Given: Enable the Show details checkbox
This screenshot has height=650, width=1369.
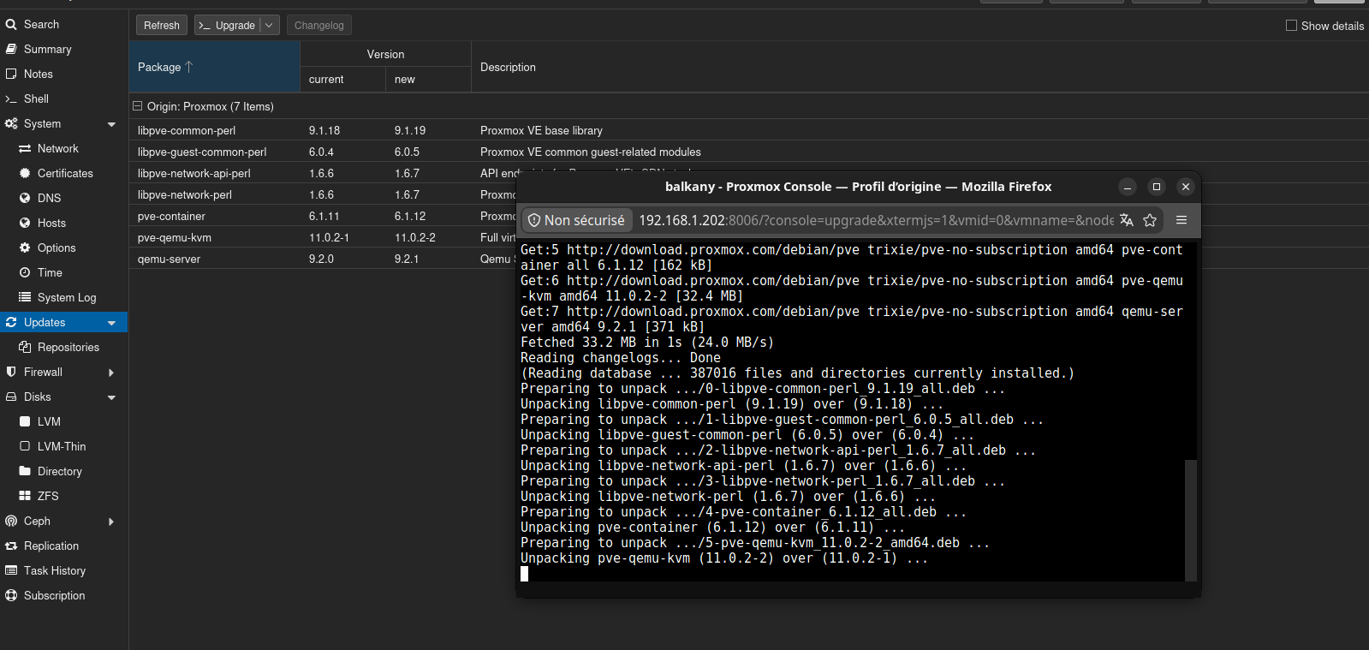Looking at the screenshot, I should (1291, 26).
